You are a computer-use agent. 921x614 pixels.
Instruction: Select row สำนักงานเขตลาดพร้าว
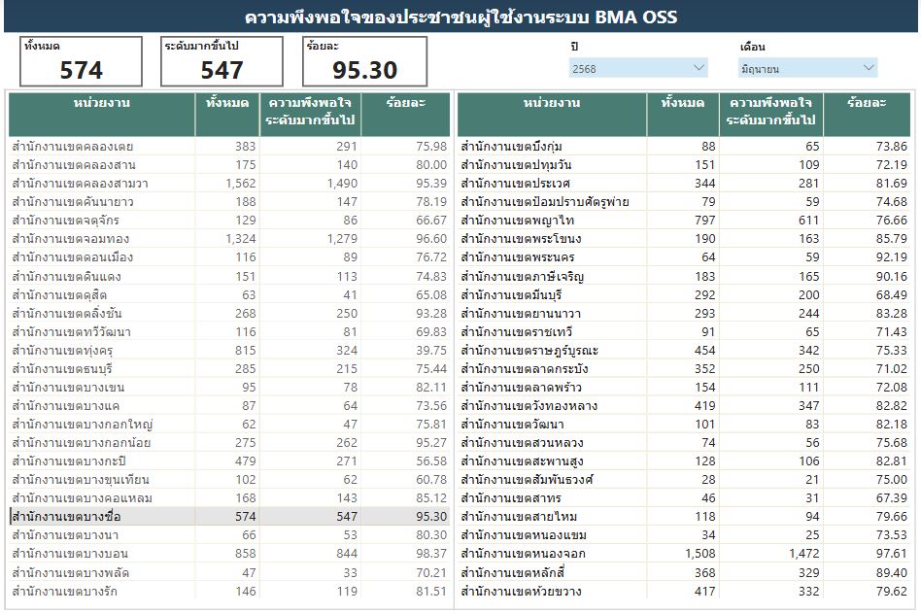(684, 388)
